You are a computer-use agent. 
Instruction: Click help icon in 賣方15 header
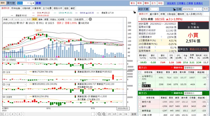[172, 93]
